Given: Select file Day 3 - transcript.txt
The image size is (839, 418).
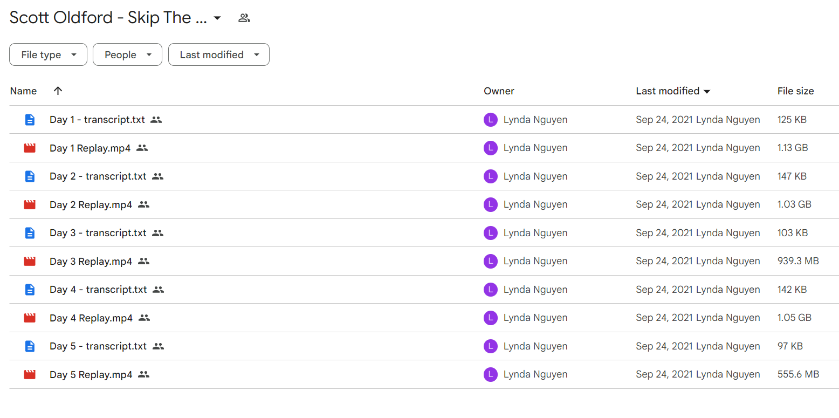Looking at the screenshot, I should click(98, 233).
